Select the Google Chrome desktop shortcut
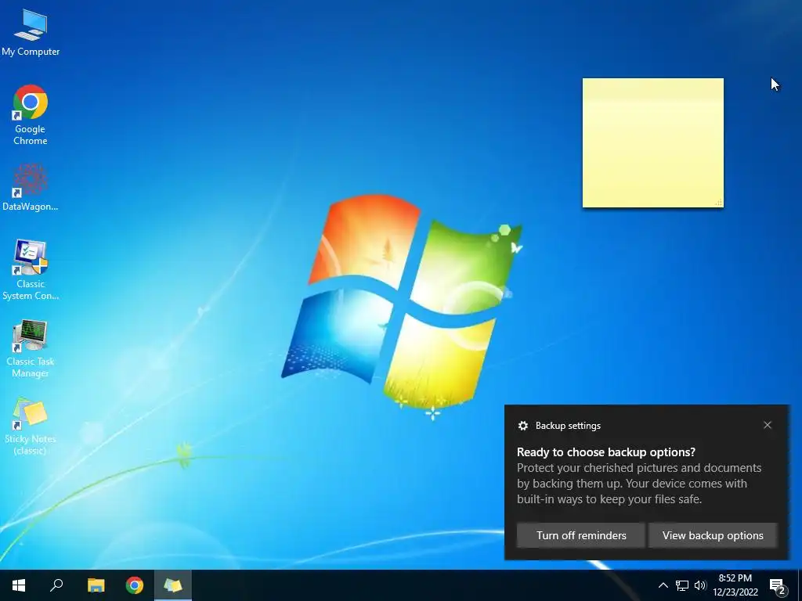The width and height of the screenshot is (802, 601). 31,114
